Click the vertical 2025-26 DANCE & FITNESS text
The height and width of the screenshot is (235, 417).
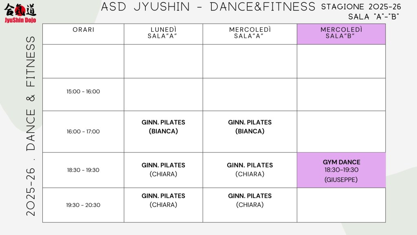click(x=31, y=126)
